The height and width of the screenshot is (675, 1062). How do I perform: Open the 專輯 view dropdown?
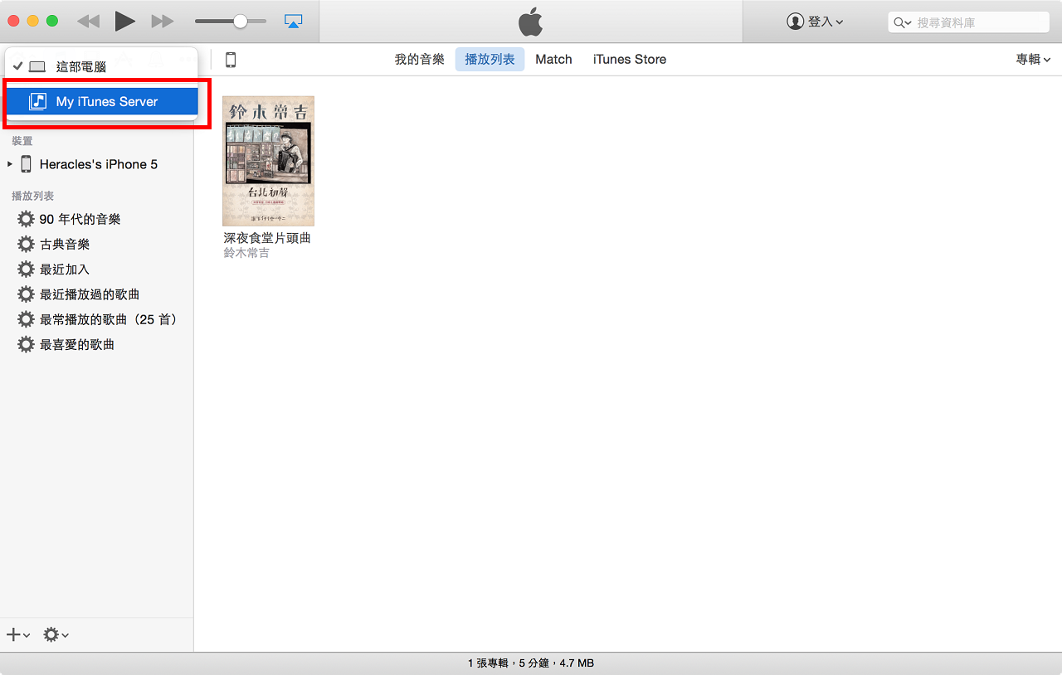(x=1033, y=60)
